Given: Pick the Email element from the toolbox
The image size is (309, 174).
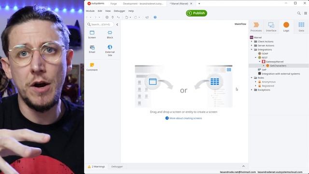Looking at the screenshot, I should (92, 49).
